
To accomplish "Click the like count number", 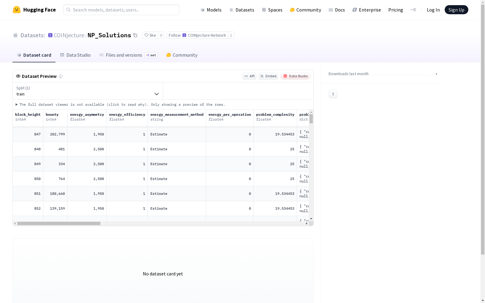I will point(161,35).
